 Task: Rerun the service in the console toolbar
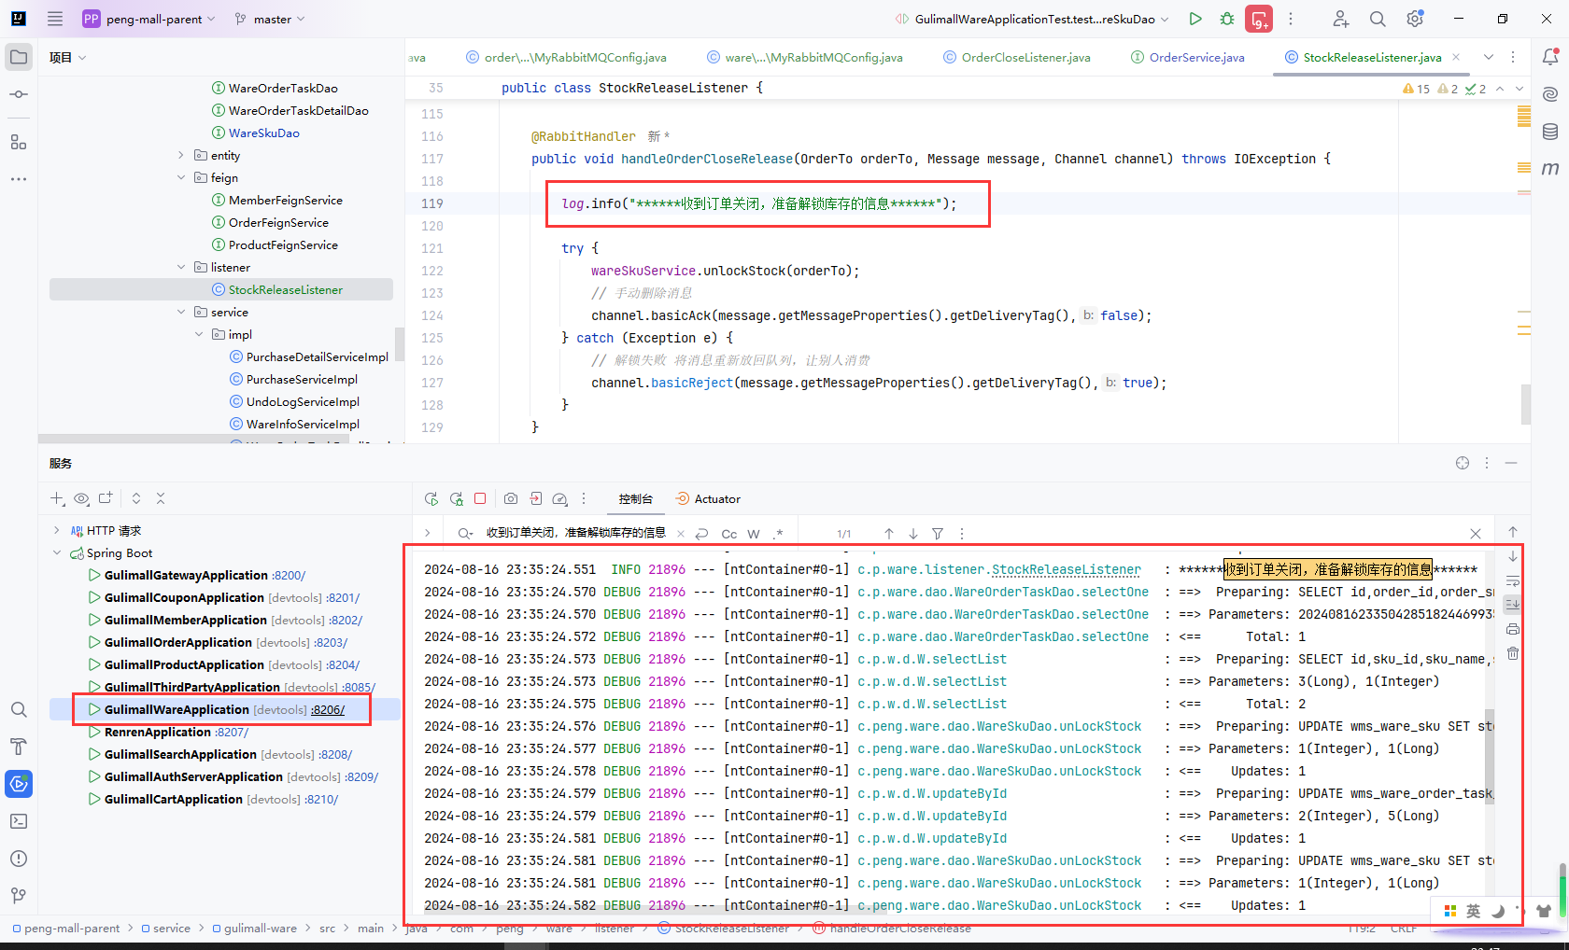point(431,499)
